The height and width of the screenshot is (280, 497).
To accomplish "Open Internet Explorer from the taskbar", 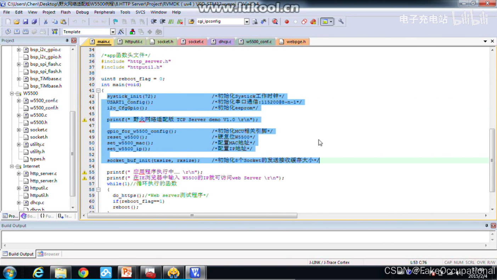I will point(38,273).
